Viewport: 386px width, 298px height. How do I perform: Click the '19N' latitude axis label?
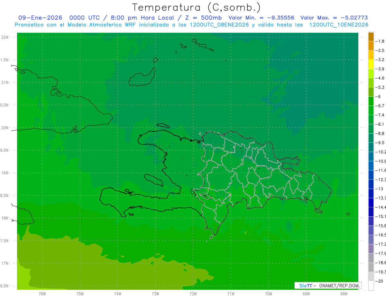tap(5, 173)
